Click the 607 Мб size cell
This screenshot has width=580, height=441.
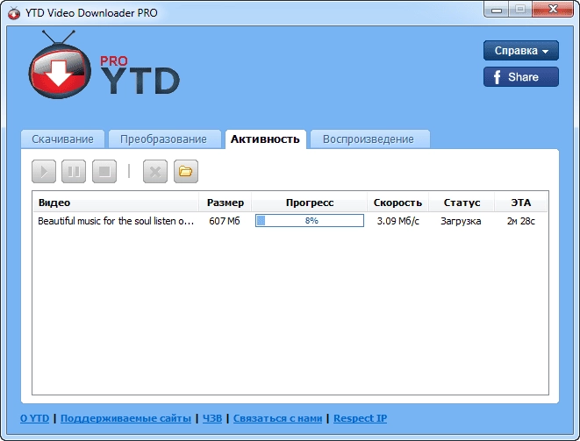225,221
